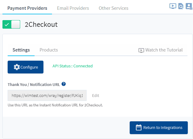Viewport: 193px width, 139px height.
Task: Click the search document icon in header
Action: click(181, 6)
